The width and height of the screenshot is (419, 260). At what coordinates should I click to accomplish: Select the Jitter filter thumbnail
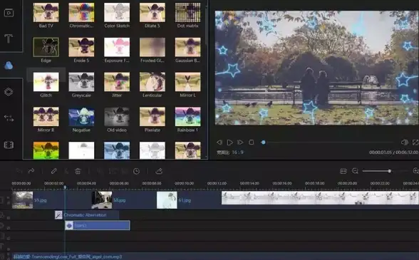click(117, 82)
